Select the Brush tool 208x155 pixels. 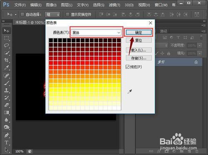(6, 83)
